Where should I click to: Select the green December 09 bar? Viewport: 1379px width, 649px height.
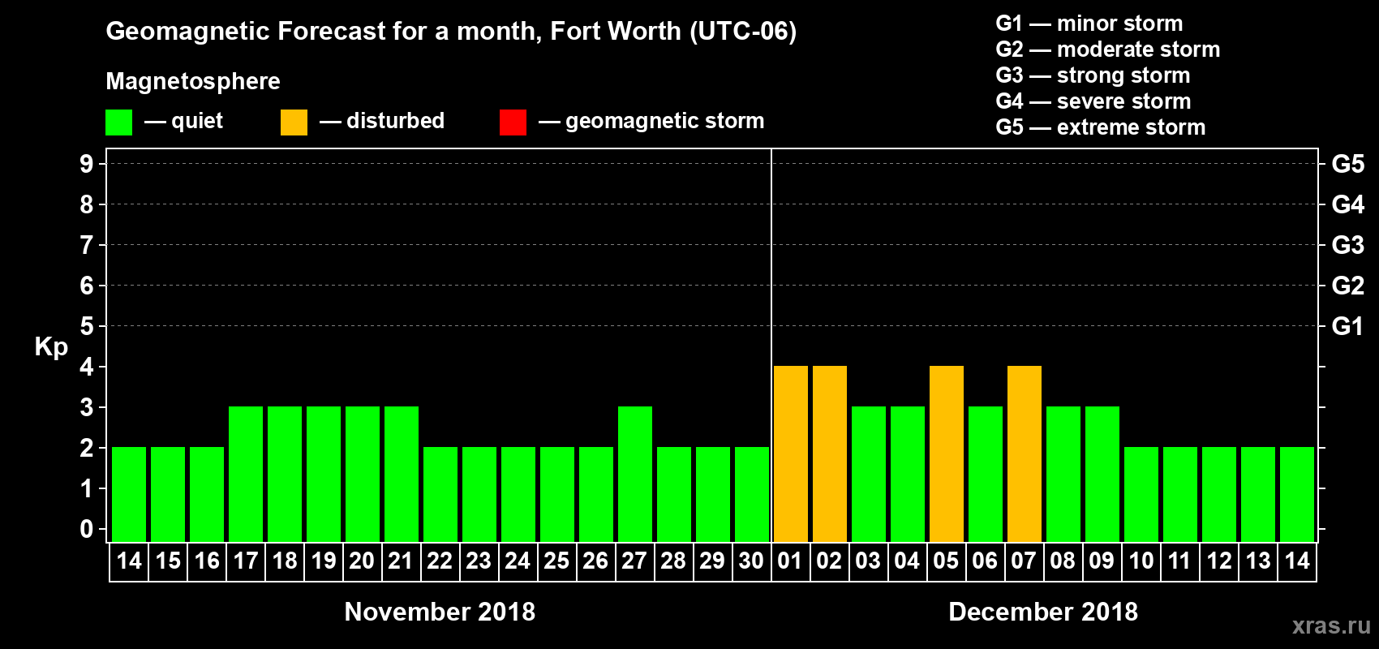pos(1102,474)
